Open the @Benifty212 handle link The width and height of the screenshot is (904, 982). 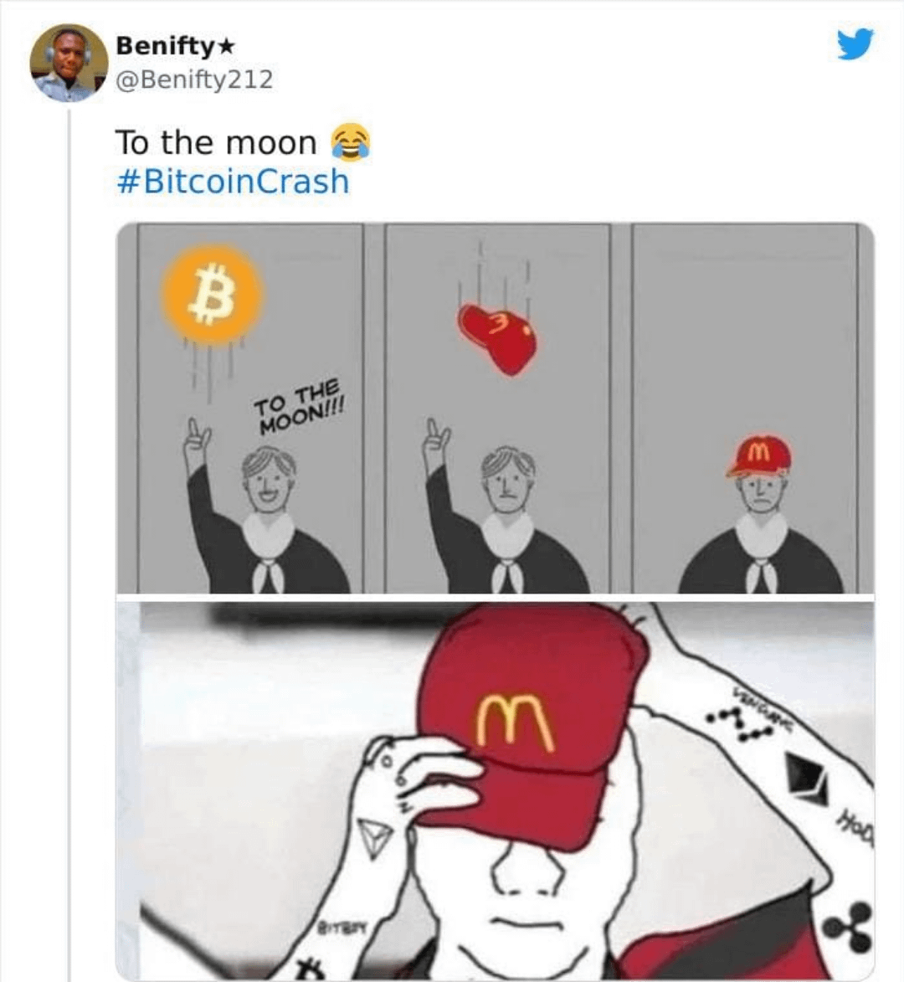pyautogui.click(x=194, y=80)
